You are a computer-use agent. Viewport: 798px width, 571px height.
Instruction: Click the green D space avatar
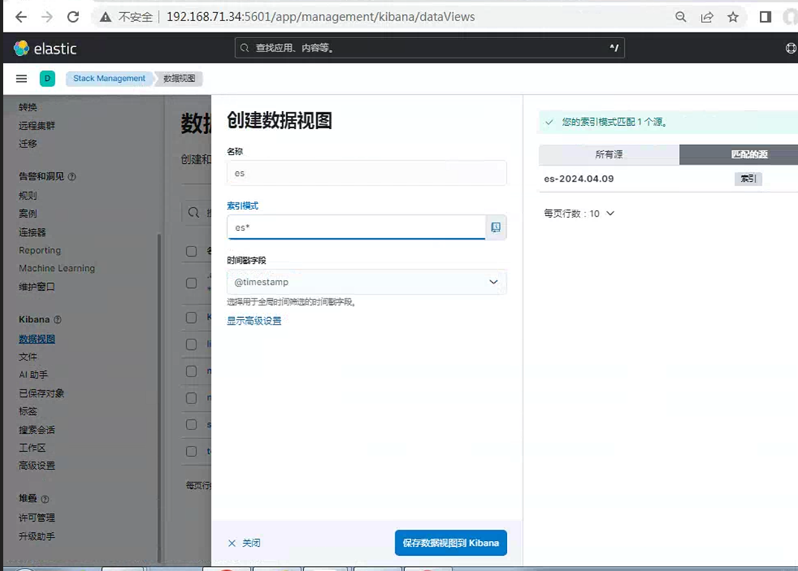(47, 79)
